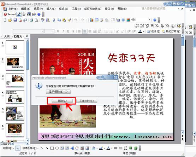Insert a chart from standard toolbar

(x=91, y=20)
